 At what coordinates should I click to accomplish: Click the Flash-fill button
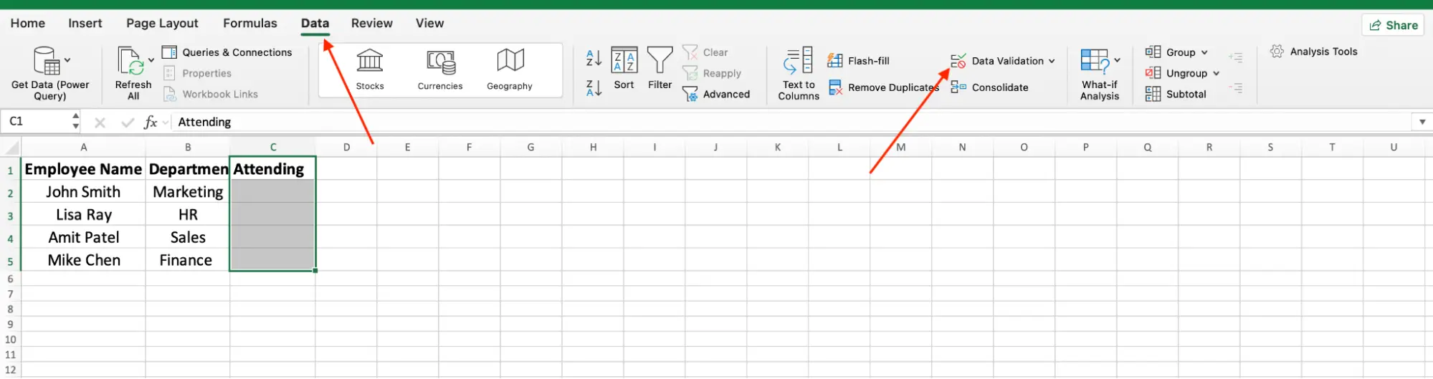pos(858,61)
